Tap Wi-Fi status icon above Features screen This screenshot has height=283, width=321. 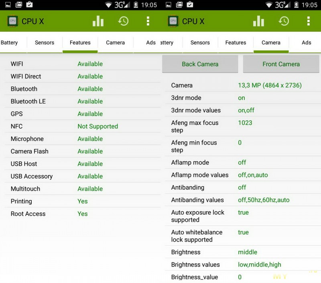[108, 5]
